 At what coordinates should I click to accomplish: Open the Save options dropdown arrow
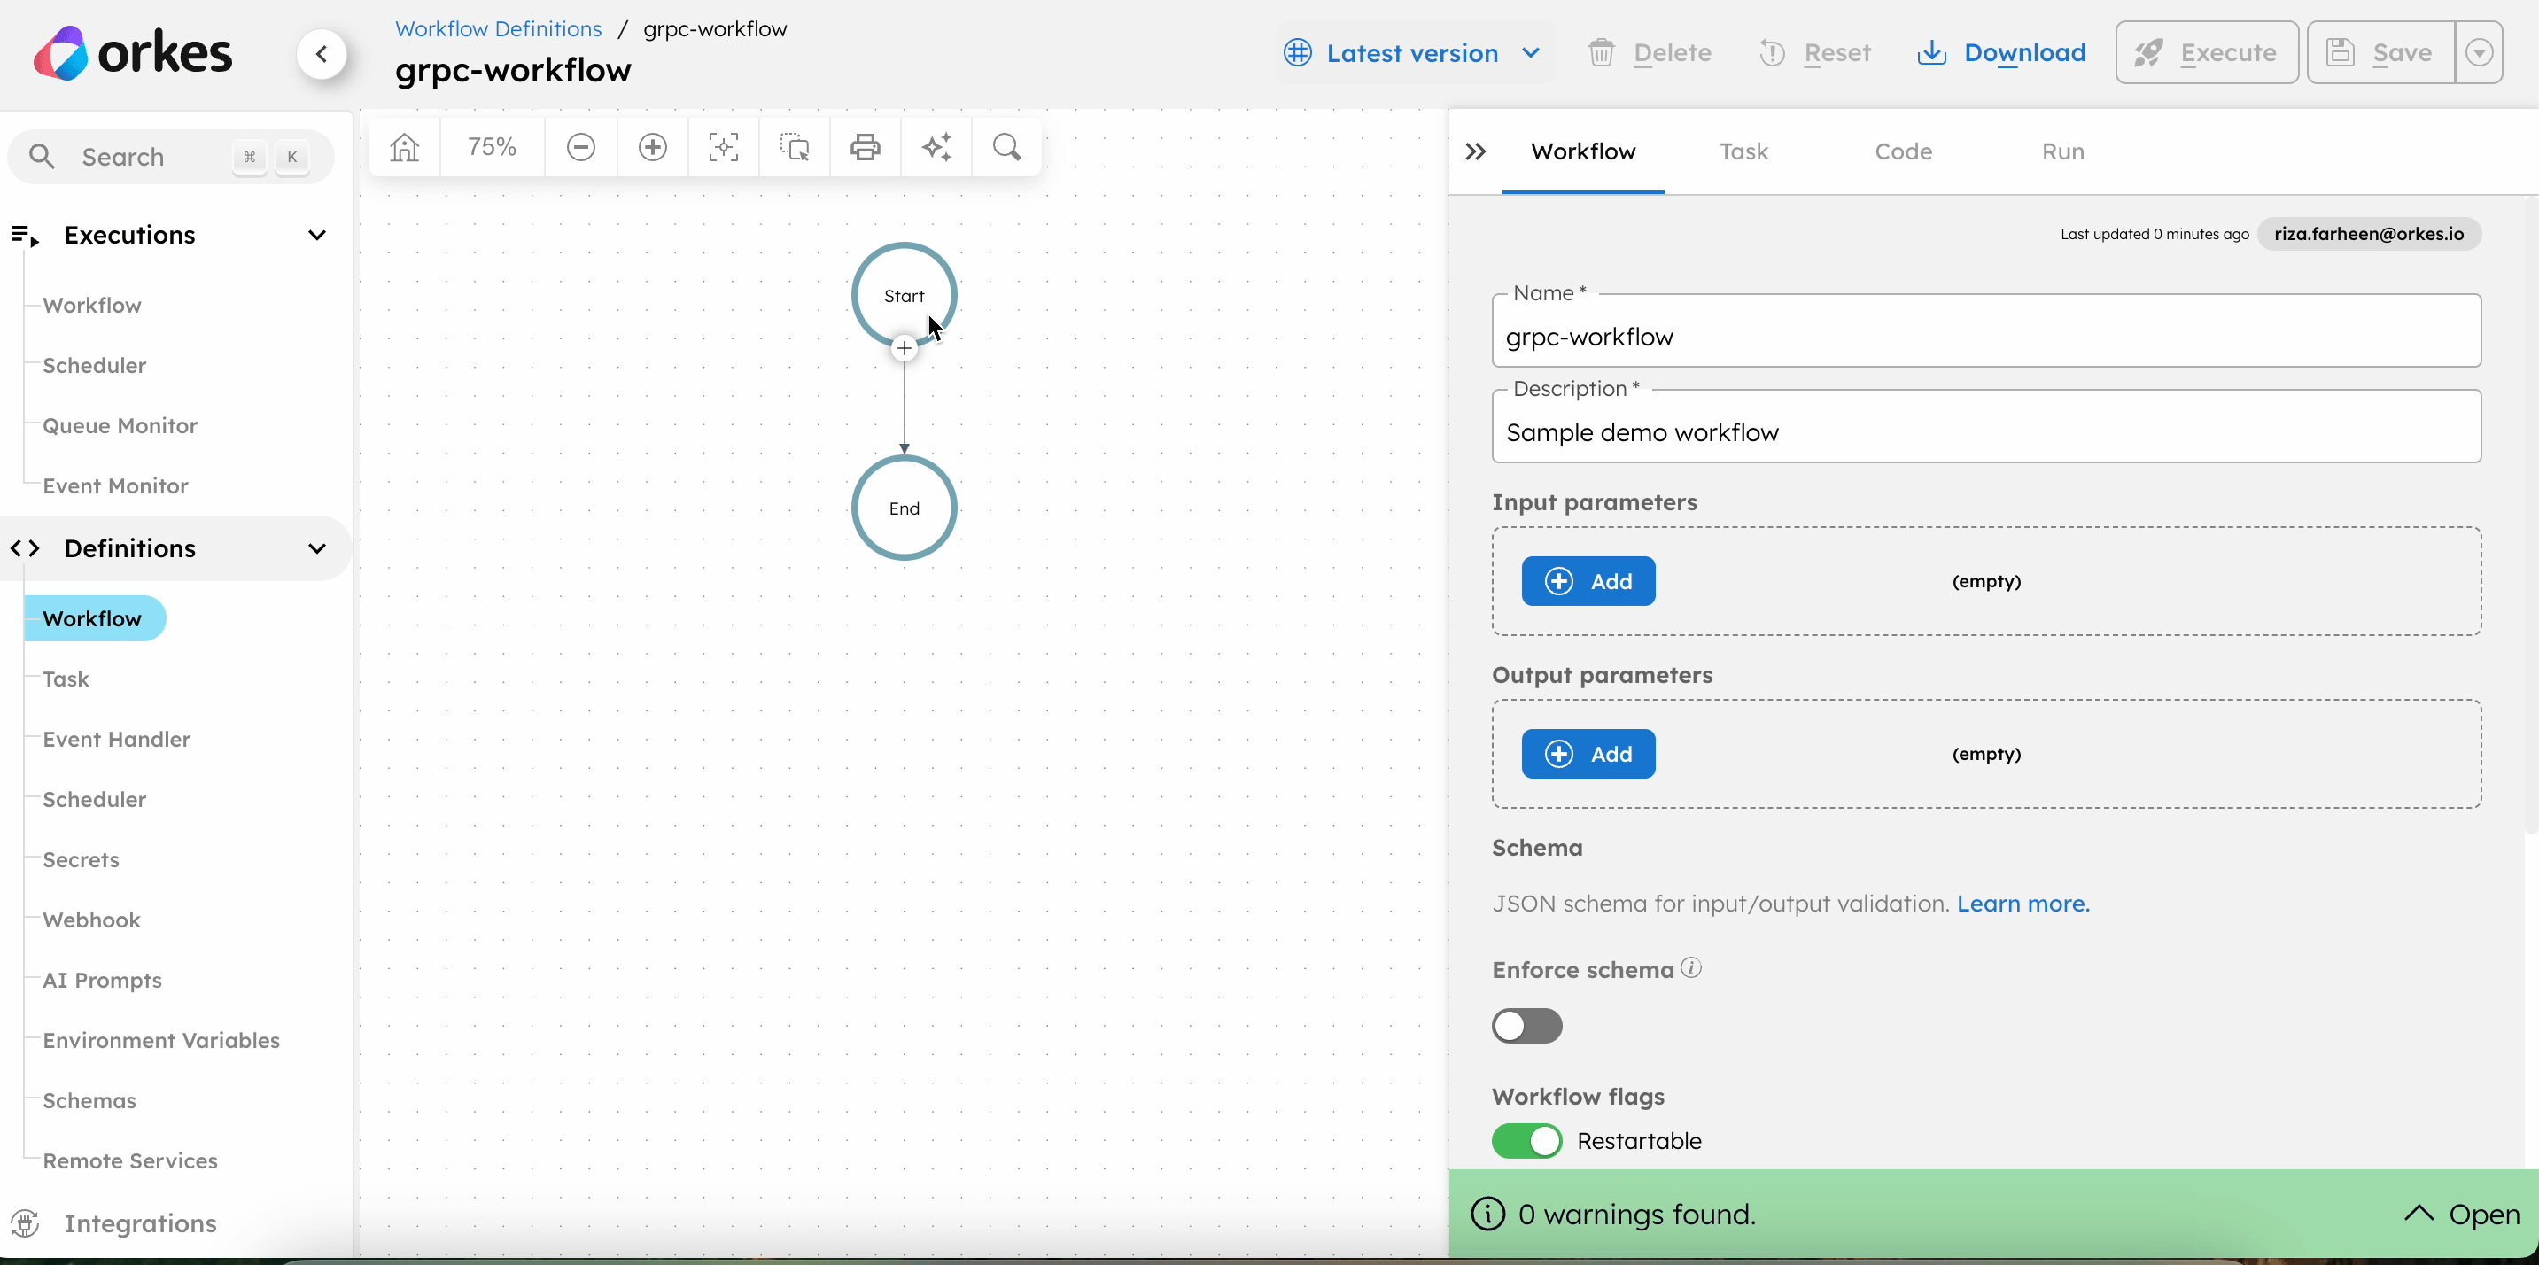tap(2480, 52)
